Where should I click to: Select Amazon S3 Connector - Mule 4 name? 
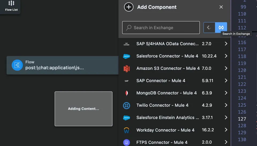tap(168, 68)
